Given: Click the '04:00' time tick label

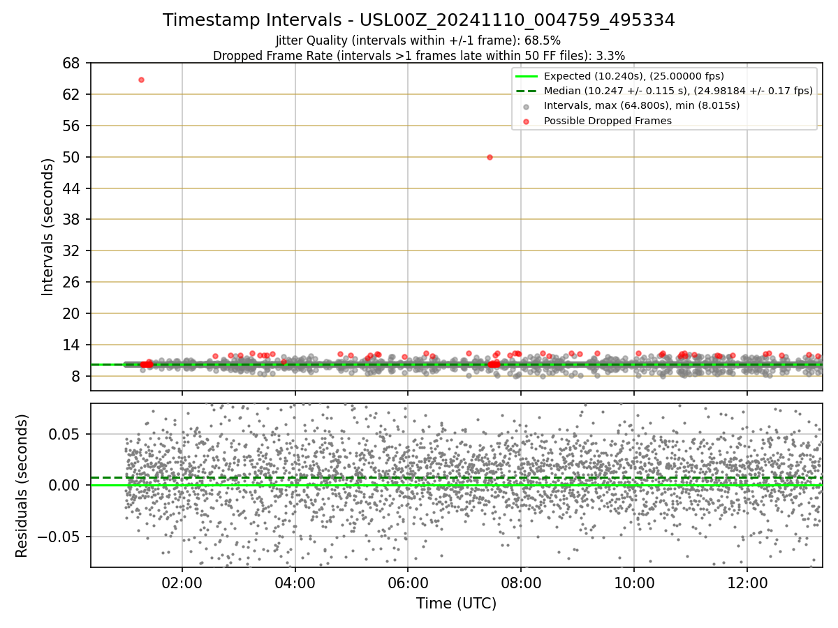Looking at the screenshot, I should 295,582.
